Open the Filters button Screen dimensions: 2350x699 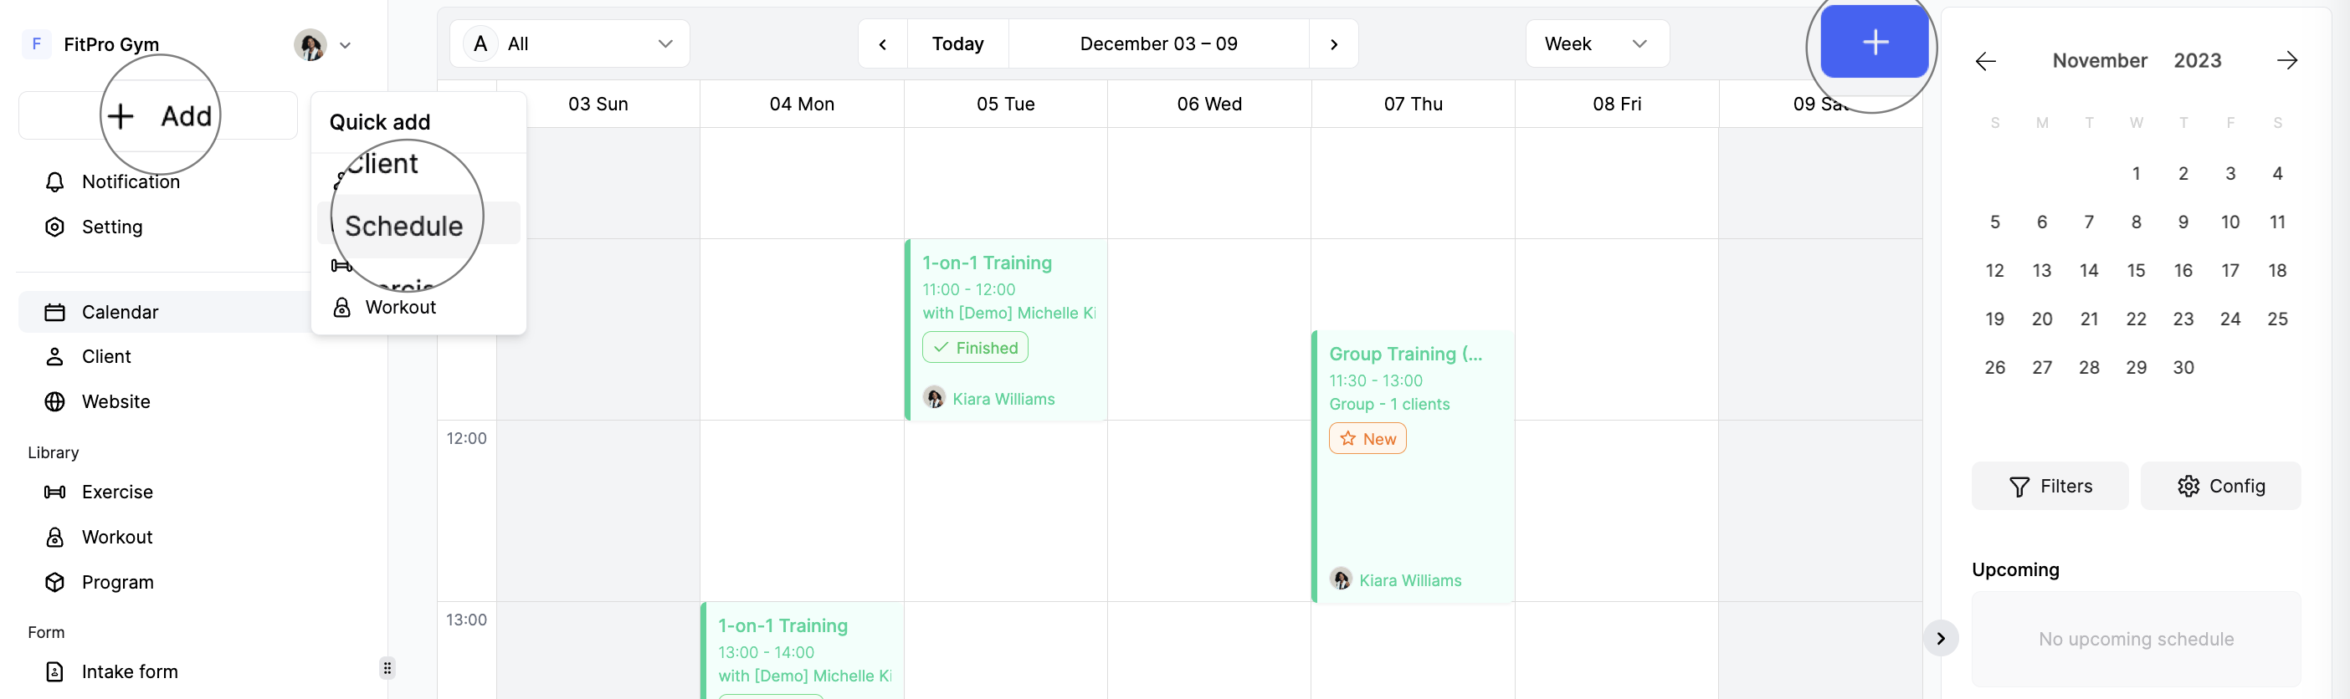pyautogui.click(x=2050, y=487)
